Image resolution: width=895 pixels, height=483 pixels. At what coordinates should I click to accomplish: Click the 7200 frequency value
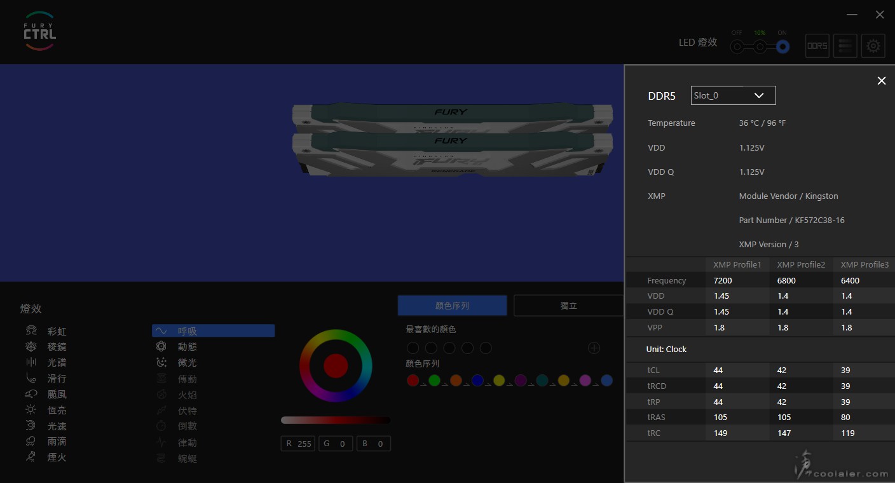[723, 280]
